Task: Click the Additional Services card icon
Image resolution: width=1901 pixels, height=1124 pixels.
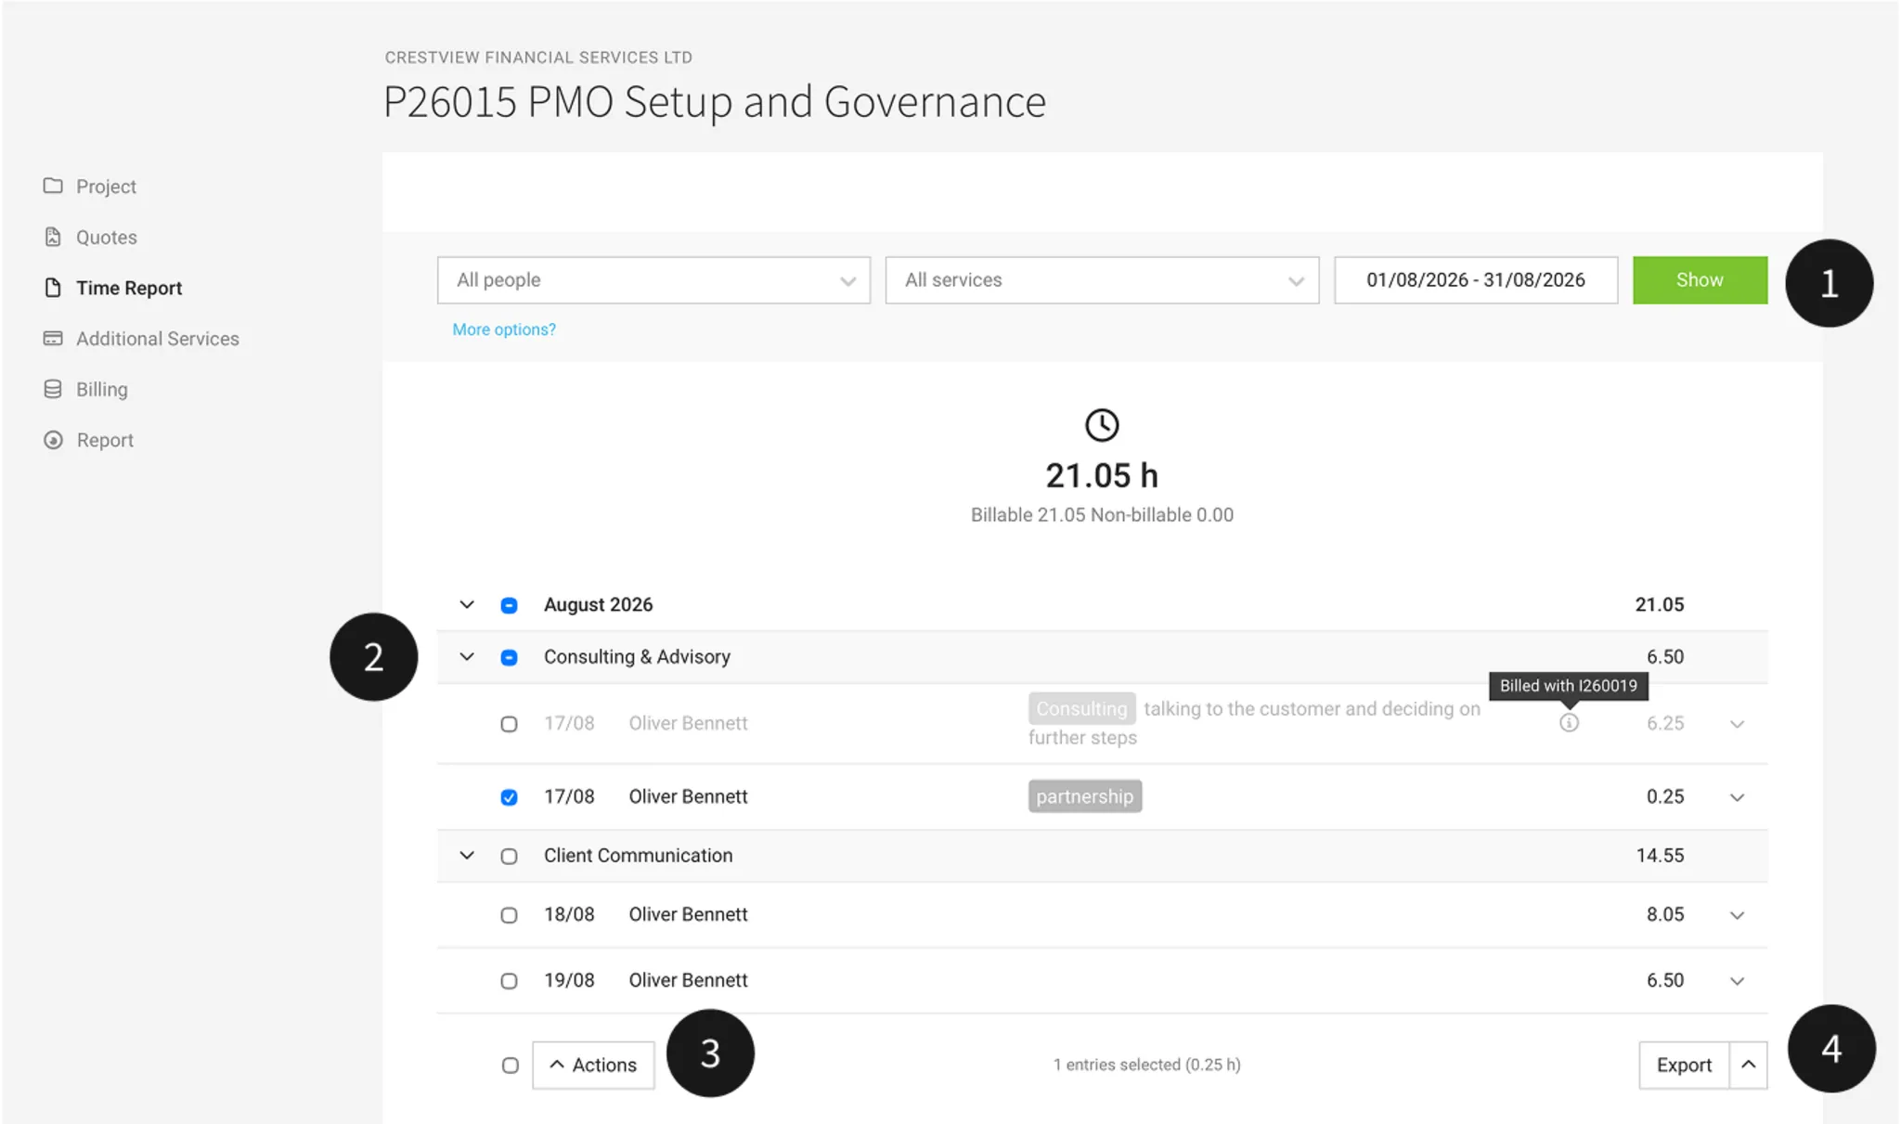Action: pyautogui.click(x=53, y=338)
